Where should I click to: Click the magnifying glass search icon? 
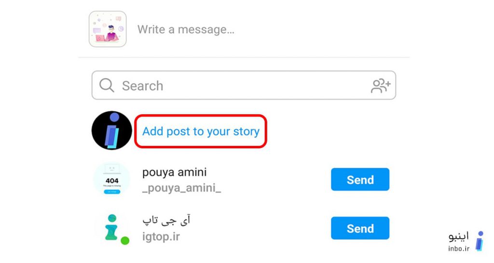[107, 85]
